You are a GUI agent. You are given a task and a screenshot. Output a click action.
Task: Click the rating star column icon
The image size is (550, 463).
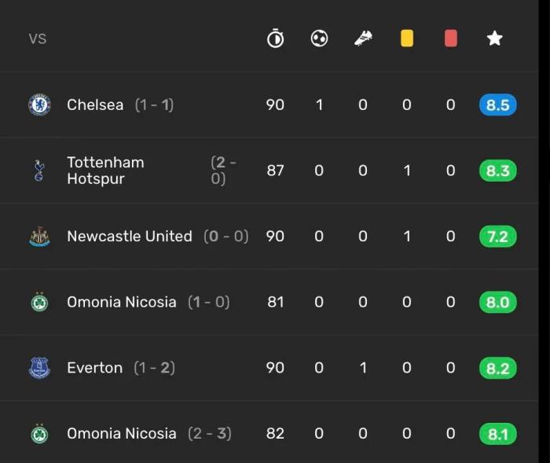494,38
